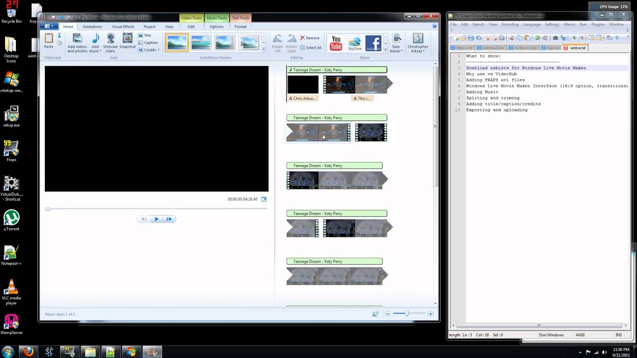This screenshot has height=358, width=637.
Task: Open Christopher Arksey account menu
Action: [418, 43]
